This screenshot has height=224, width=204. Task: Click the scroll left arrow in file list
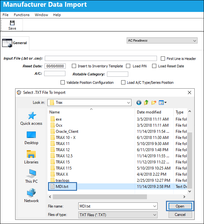tap(50, 197)
